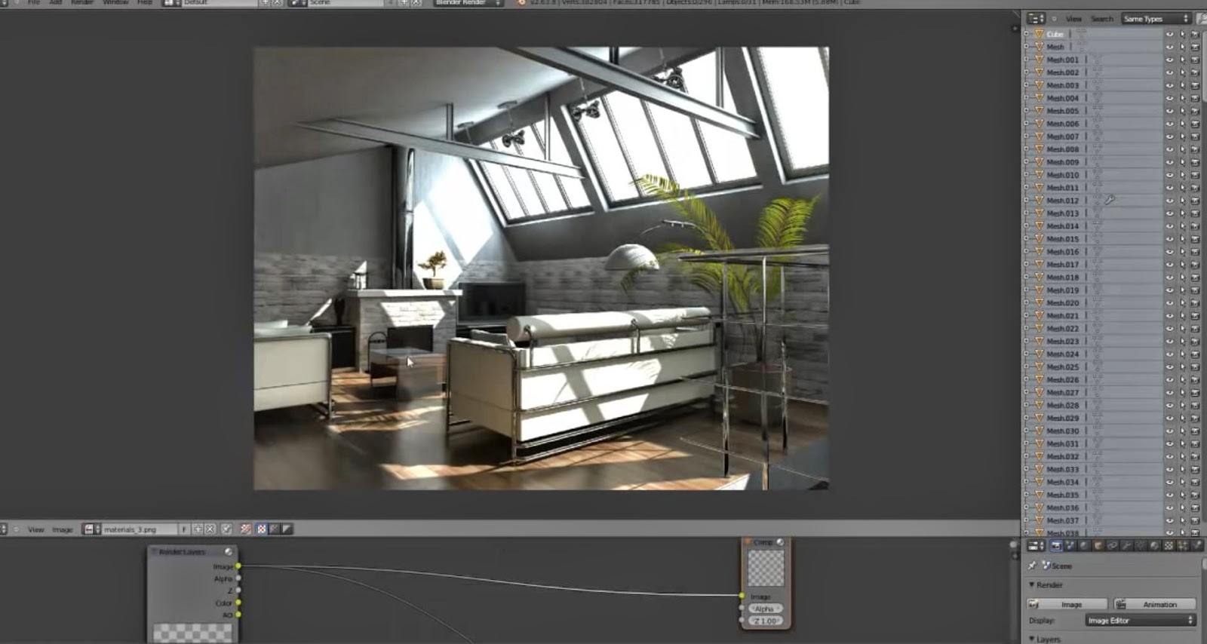
Task: Expand the Cube tree entry
Action: click(1027, 34)
